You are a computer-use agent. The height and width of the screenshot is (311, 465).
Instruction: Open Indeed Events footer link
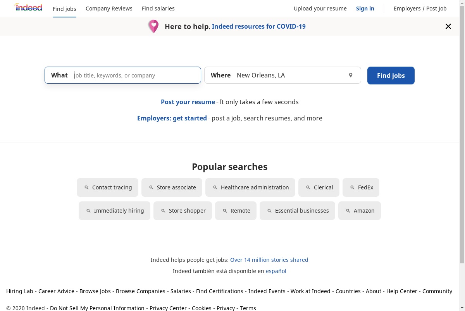click(267, 291)
